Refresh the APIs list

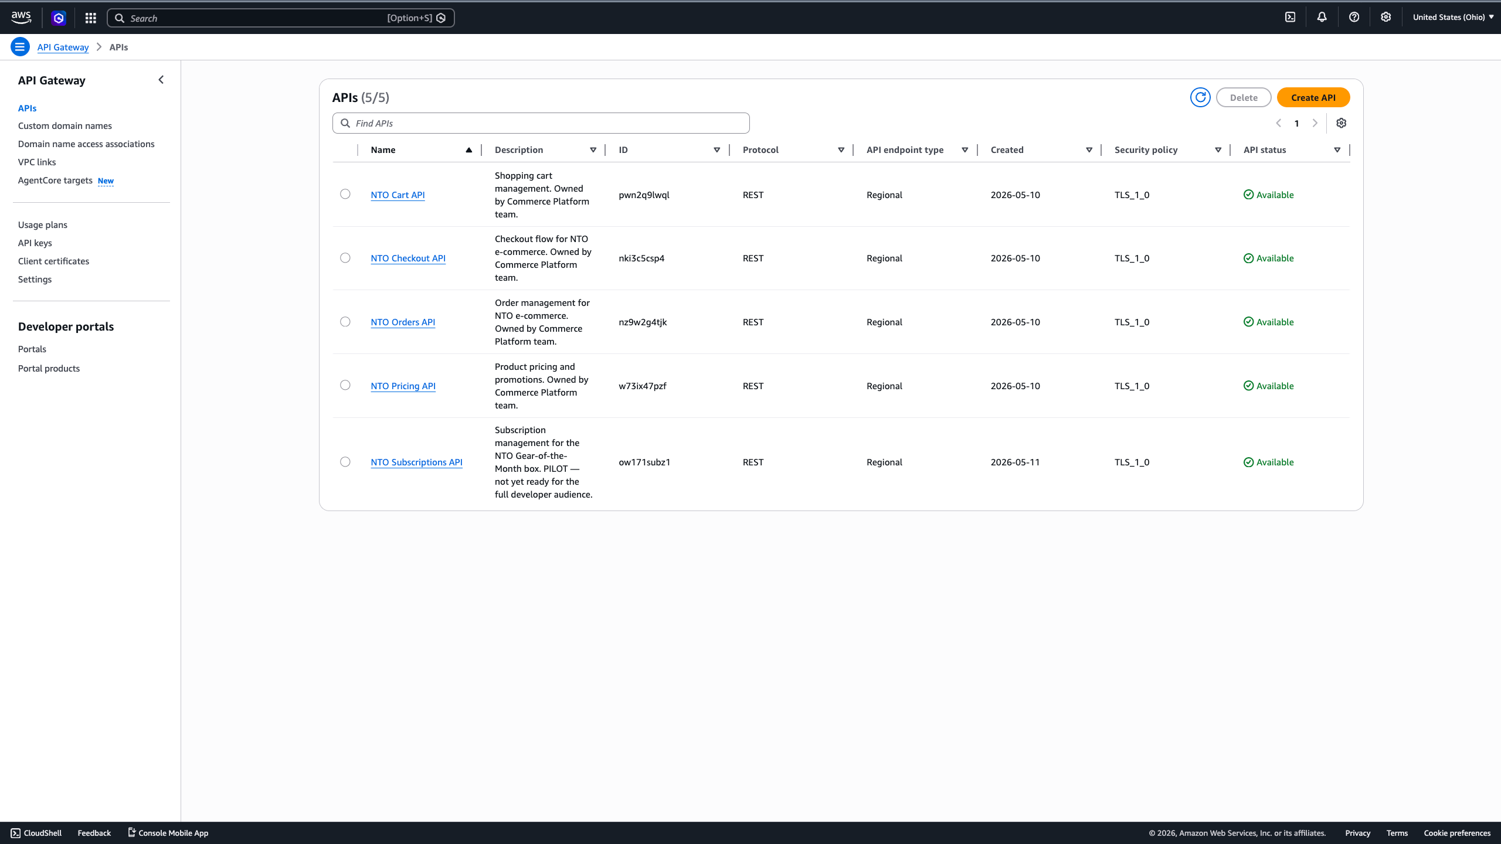(1200, 97)
